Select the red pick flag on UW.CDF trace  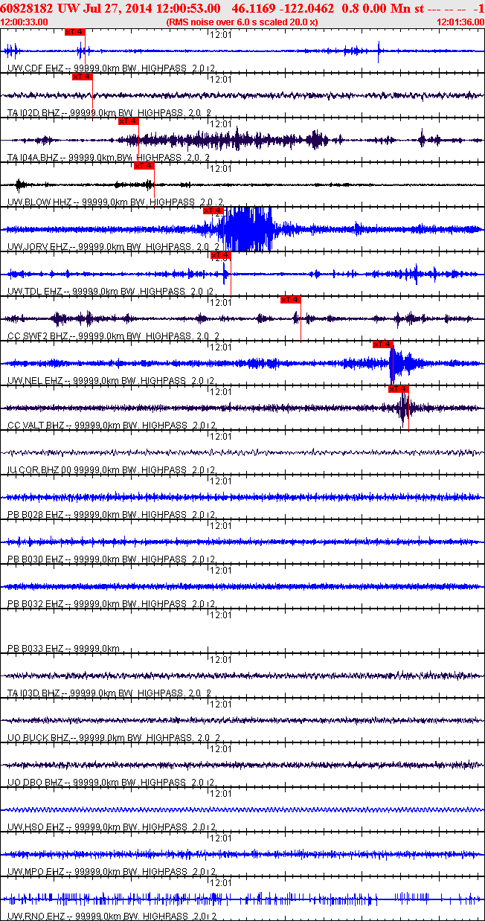tap(75, 32)
